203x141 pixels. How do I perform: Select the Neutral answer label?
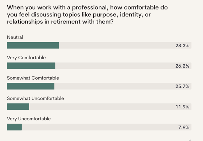coord(15,37)
